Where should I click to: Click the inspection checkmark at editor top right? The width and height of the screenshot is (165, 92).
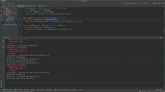click(x=163, y=8)
